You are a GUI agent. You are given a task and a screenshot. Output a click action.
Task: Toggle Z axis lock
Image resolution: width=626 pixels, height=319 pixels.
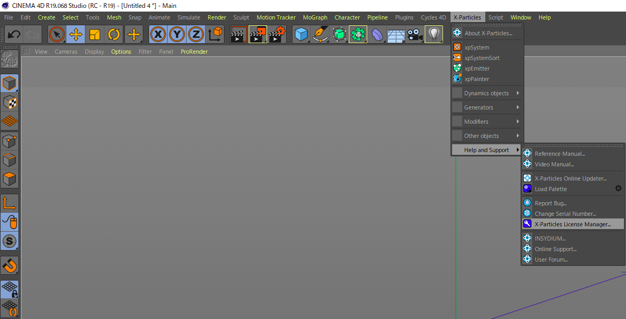[x=195, y=34]
